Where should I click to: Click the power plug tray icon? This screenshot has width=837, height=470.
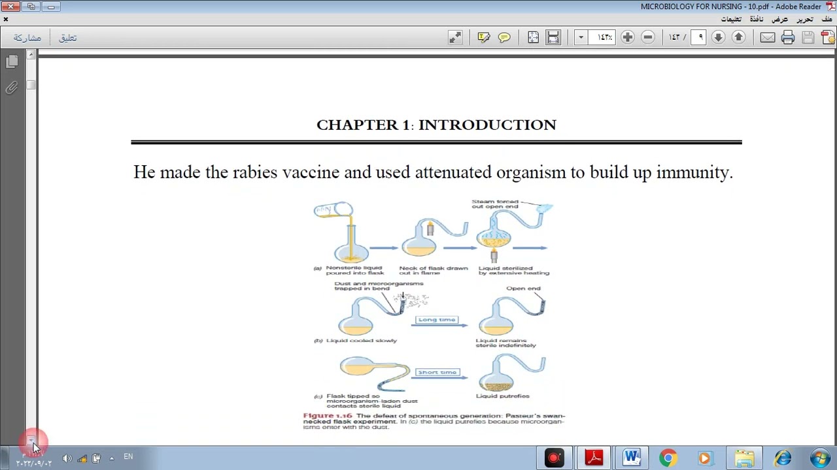[96, 458]
